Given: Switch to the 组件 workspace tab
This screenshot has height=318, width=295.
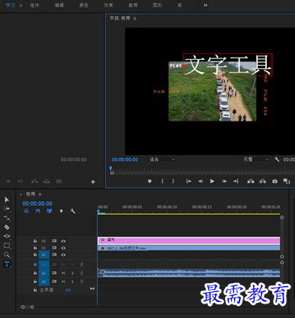Looking at the screenshot, I should click(34, 5).
